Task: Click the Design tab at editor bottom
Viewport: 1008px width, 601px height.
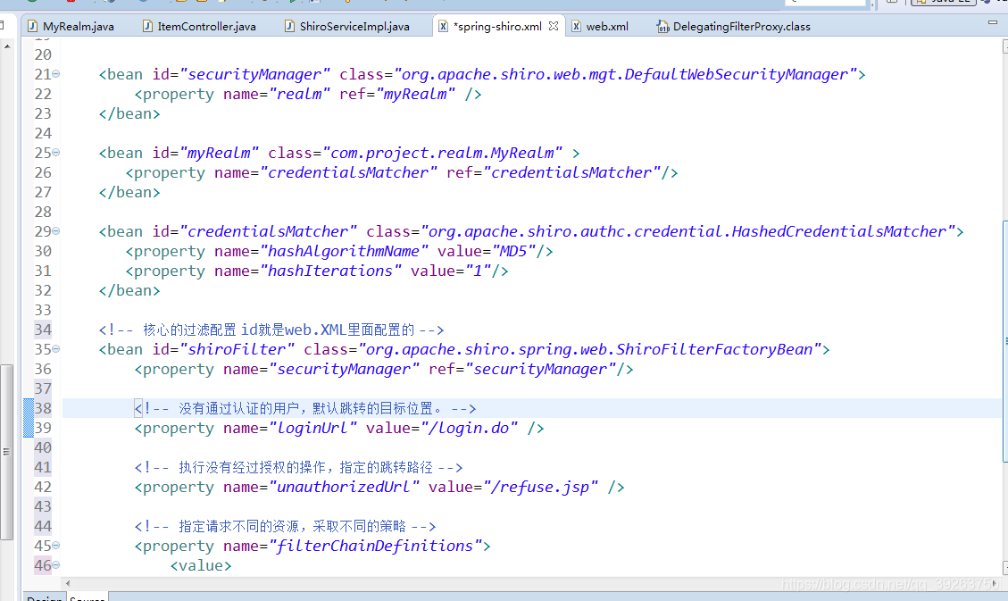Action: click(45, 597)
